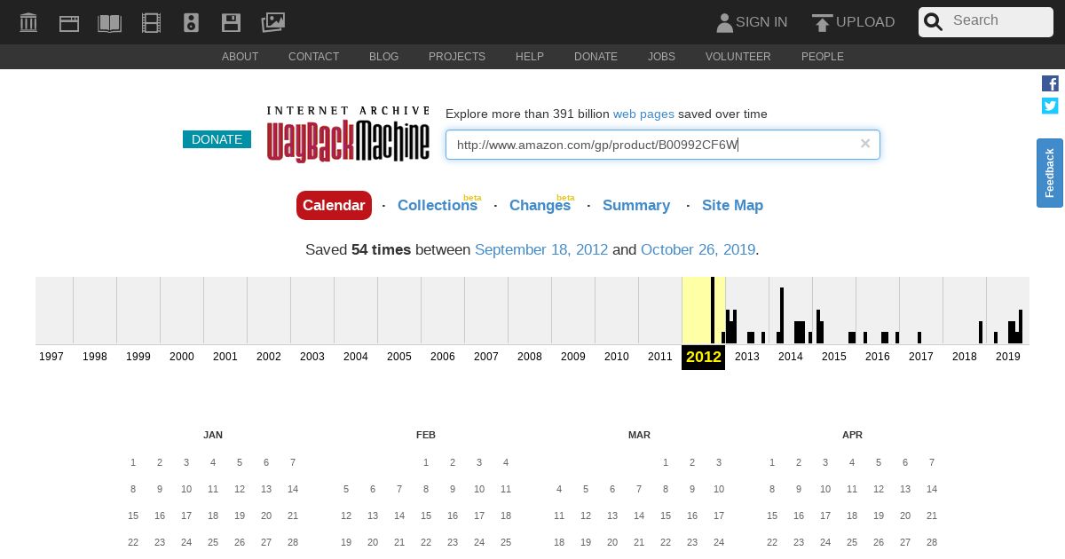Image resolution: width=1065 pixels, height=559 pixels.
Task: Open the Web archive icon
Action: point(69,23)
